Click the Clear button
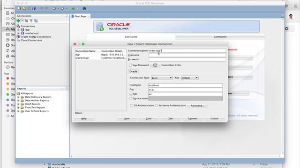Image resolution: width=300 pixels, height=168 pixels. (x=149, y=119)
